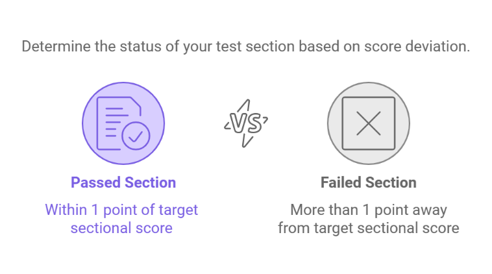Click the VS versus symbol
The height and width of the screenshot is (274, 492).
246,122
